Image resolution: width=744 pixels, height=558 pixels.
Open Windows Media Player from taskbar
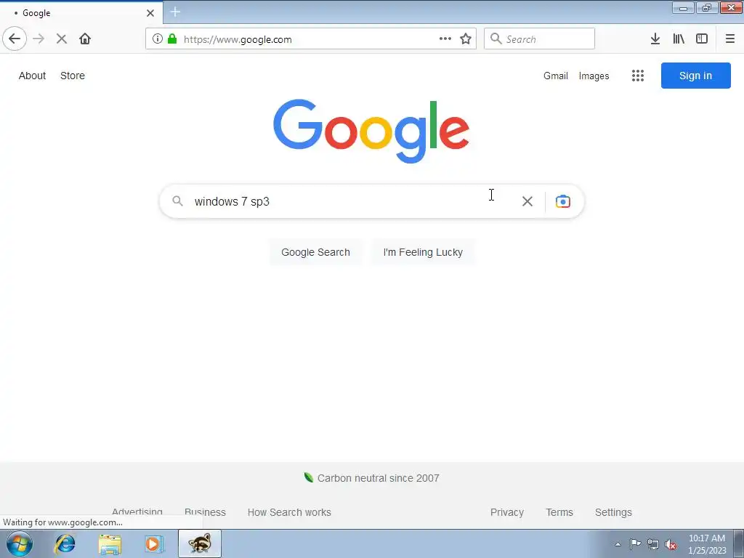(x=154, y=544)
